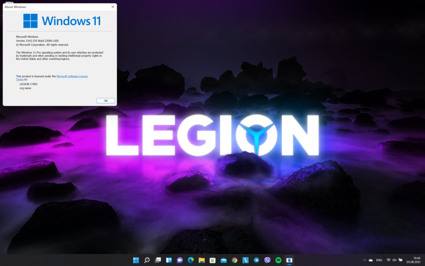
Task: Open the Widgets panel
Action: tap(169, 260)
